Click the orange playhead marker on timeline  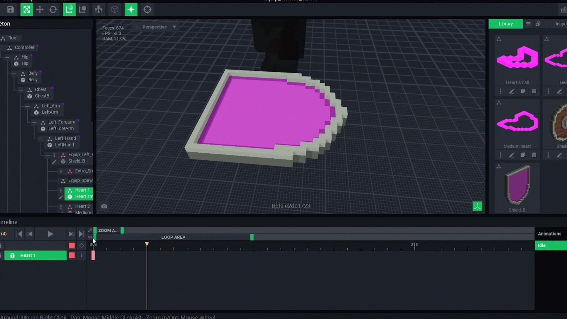[147, 244]
